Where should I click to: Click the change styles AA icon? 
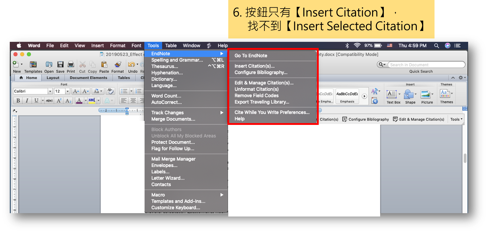click(374, 91)
